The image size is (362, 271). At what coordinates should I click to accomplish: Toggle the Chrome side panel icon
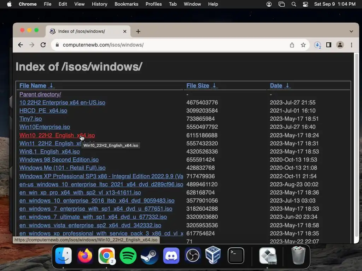click(x=329, y=45)
